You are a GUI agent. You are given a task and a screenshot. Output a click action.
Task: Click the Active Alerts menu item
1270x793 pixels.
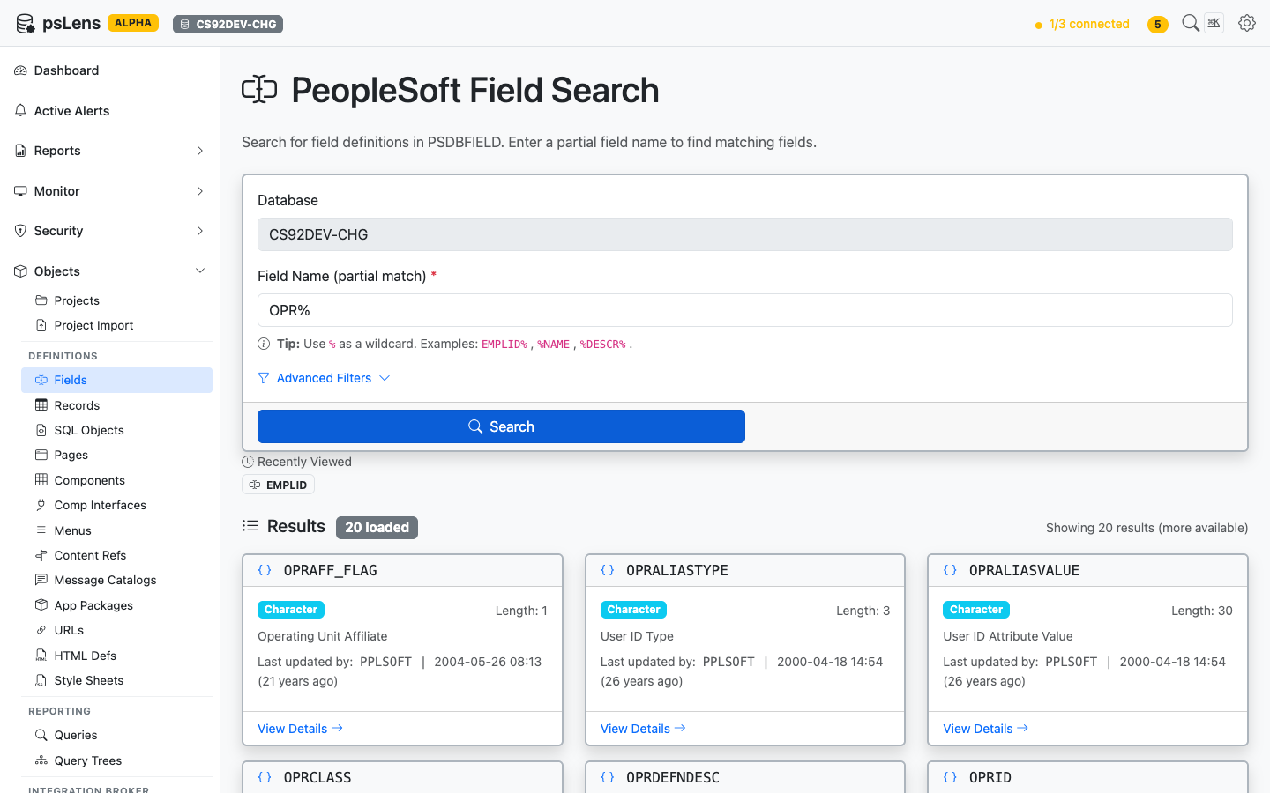[x=109, y=111]
